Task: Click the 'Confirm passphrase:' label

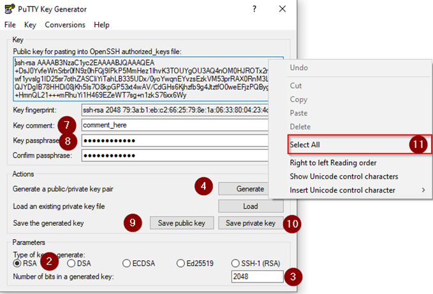Action: 42,156
